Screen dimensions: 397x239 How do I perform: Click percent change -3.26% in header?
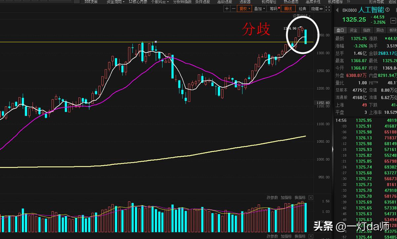(378, 22)
